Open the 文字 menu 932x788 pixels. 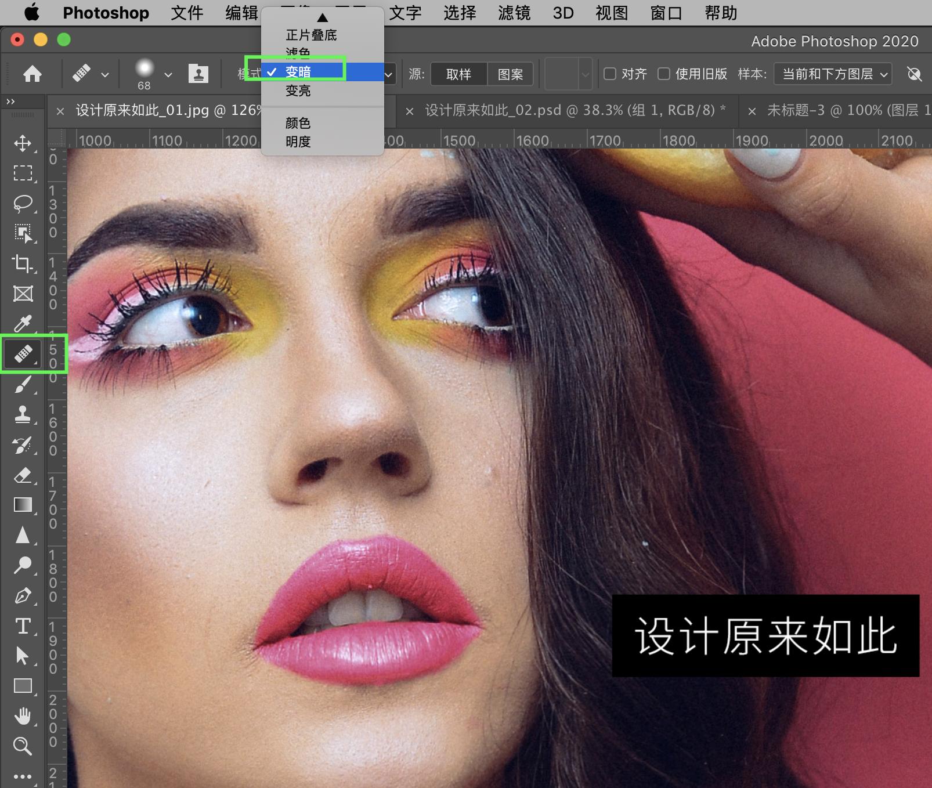pos(405,13)
